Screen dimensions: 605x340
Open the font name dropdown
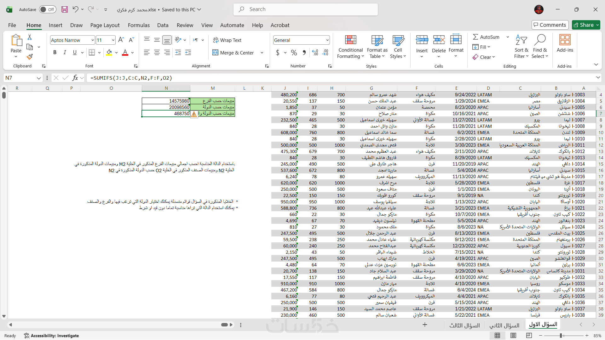(93, 40)
